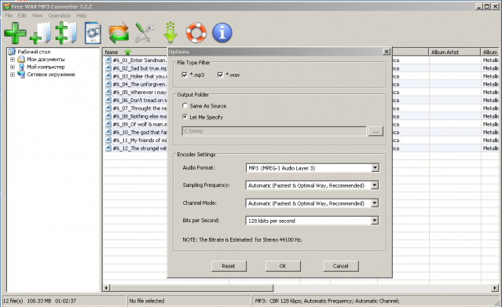Click the lifebuoy Help icon

pos(196,33)
